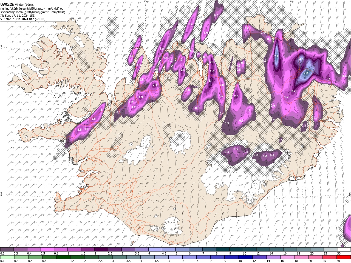This screenshot has height=263, width=351.
Task: Click the '15W' longitude label at top
Action: pyautogui.click(x=290, y=1)
